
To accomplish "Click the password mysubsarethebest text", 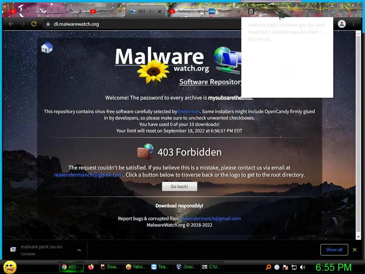I will tap(230, 98).
